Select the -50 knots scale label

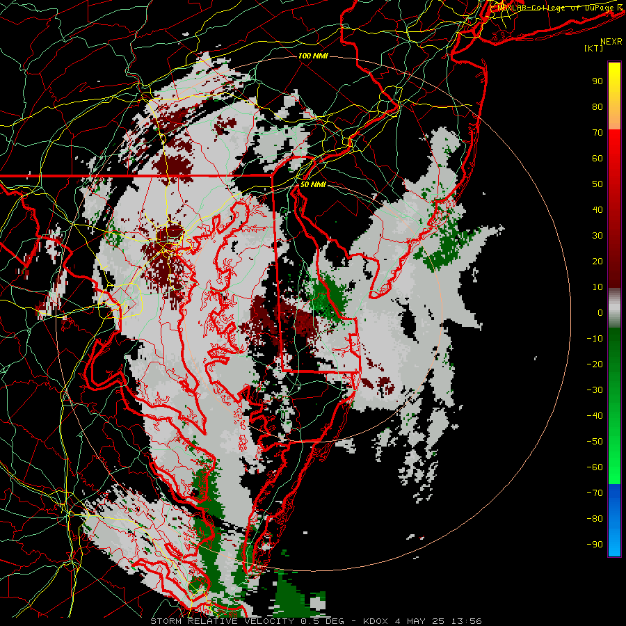pos(595,441)
